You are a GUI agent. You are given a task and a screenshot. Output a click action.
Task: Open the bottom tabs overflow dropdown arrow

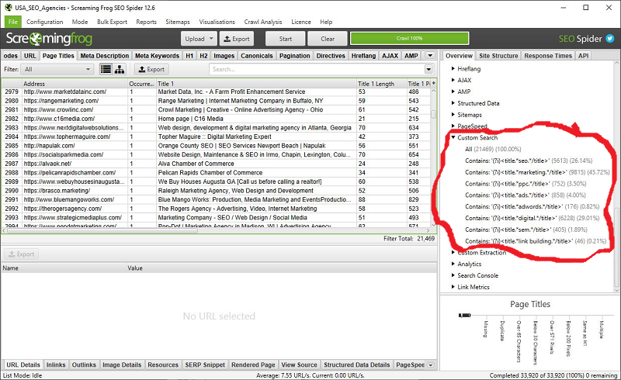[431, 365]
